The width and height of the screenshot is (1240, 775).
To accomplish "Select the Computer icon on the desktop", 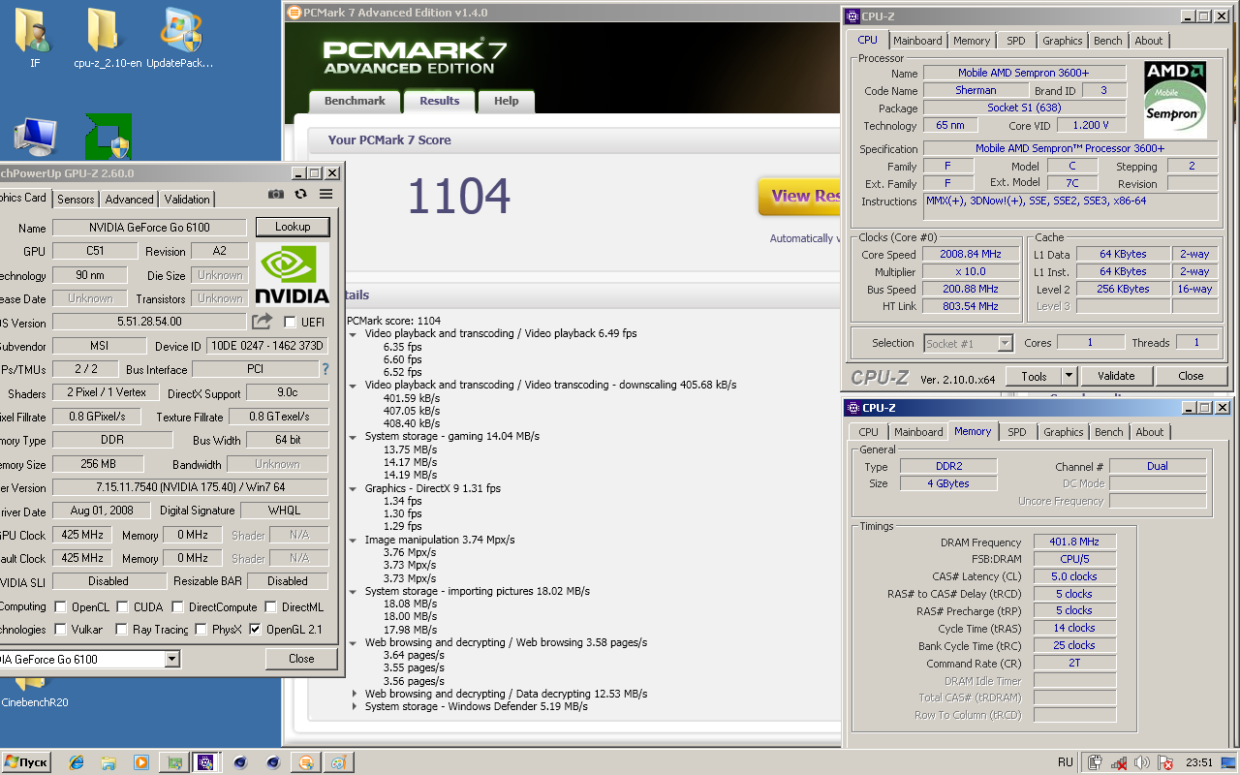I will [35, 137].
